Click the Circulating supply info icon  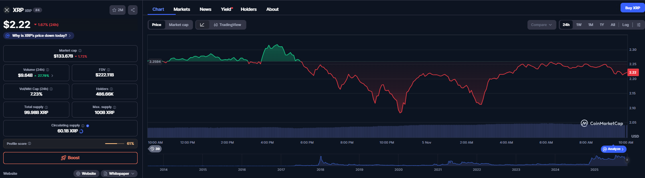pyautogui.click(x=83, y=126)
